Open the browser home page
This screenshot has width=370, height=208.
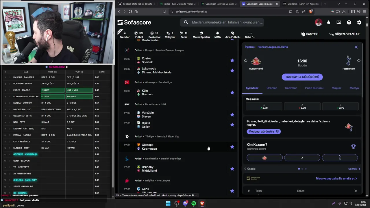136,12
